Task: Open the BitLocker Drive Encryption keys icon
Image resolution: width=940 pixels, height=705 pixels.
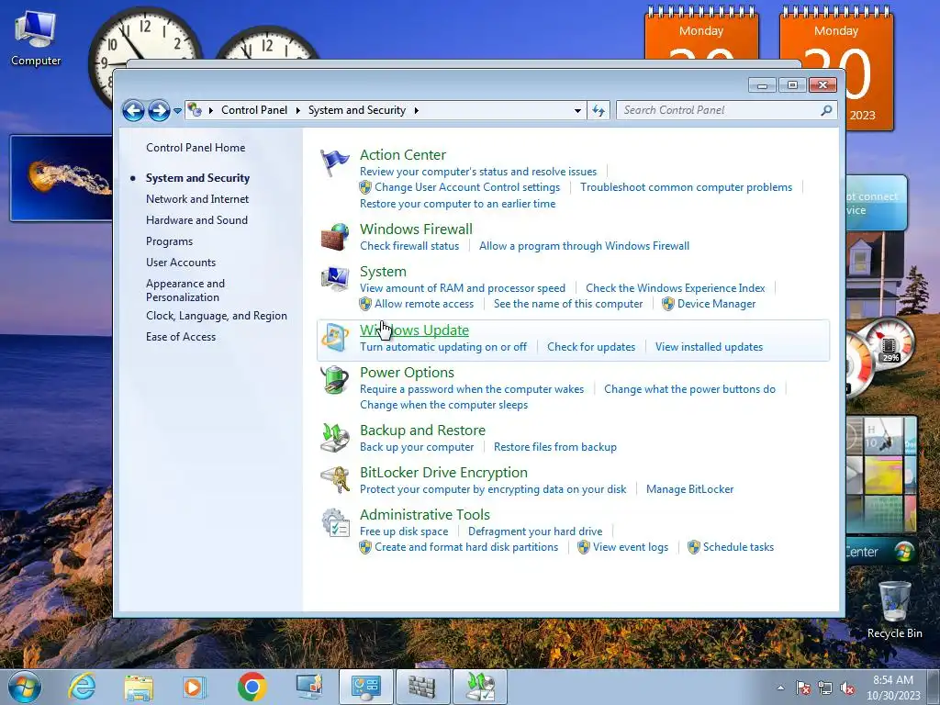Action: click(x=334, y=479)
